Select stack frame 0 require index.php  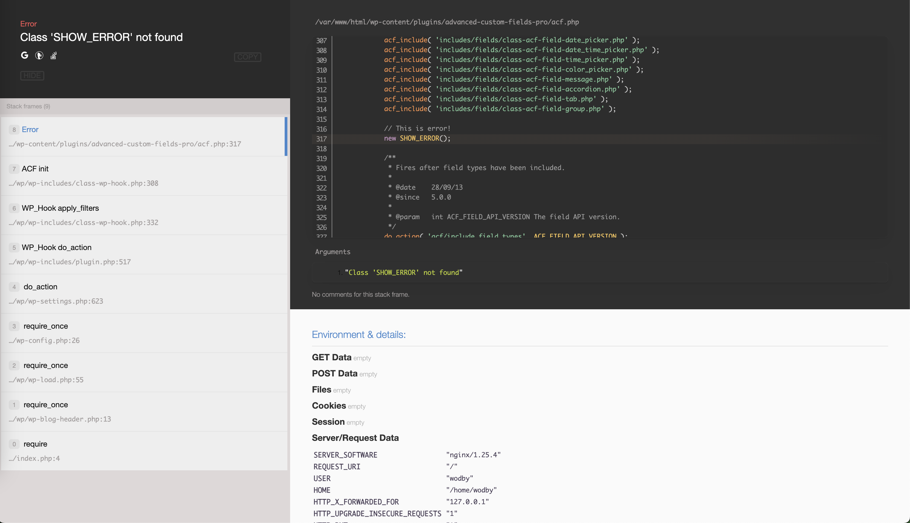point(144,451)
